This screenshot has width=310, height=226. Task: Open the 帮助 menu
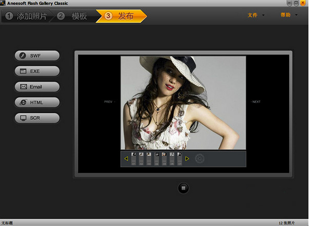(286, 15)
